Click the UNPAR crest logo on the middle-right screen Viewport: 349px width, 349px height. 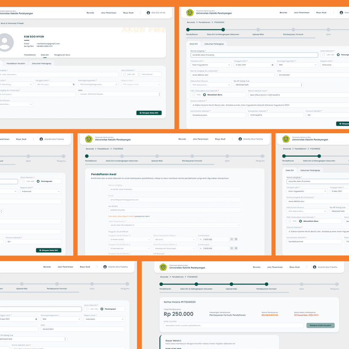tap(286, 139)
